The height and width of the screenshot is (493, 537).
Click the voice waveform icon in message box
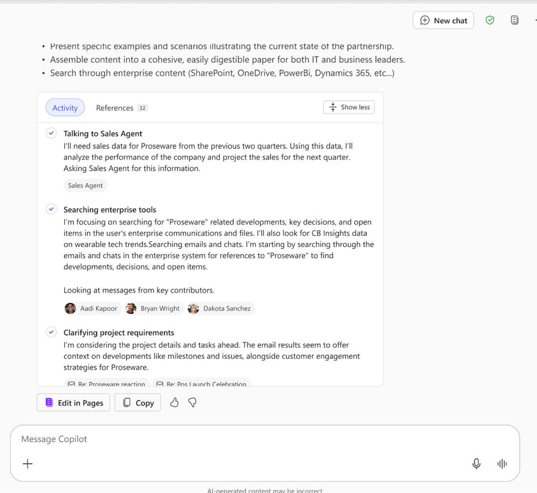coord(502,464)
